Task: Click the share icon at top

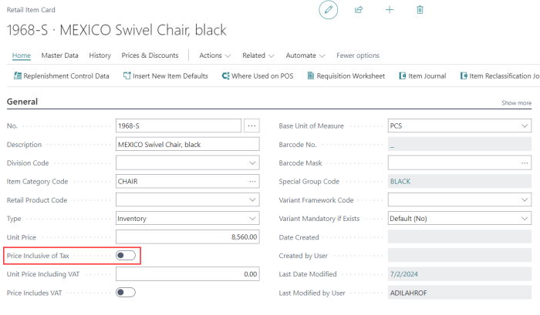Action: pyautogui.click(x=359, y=10)
